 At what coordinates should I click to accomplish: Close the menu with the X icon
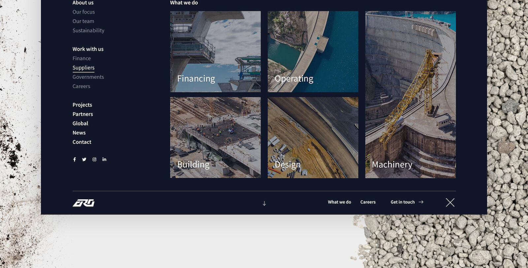(x=450, y=202)
